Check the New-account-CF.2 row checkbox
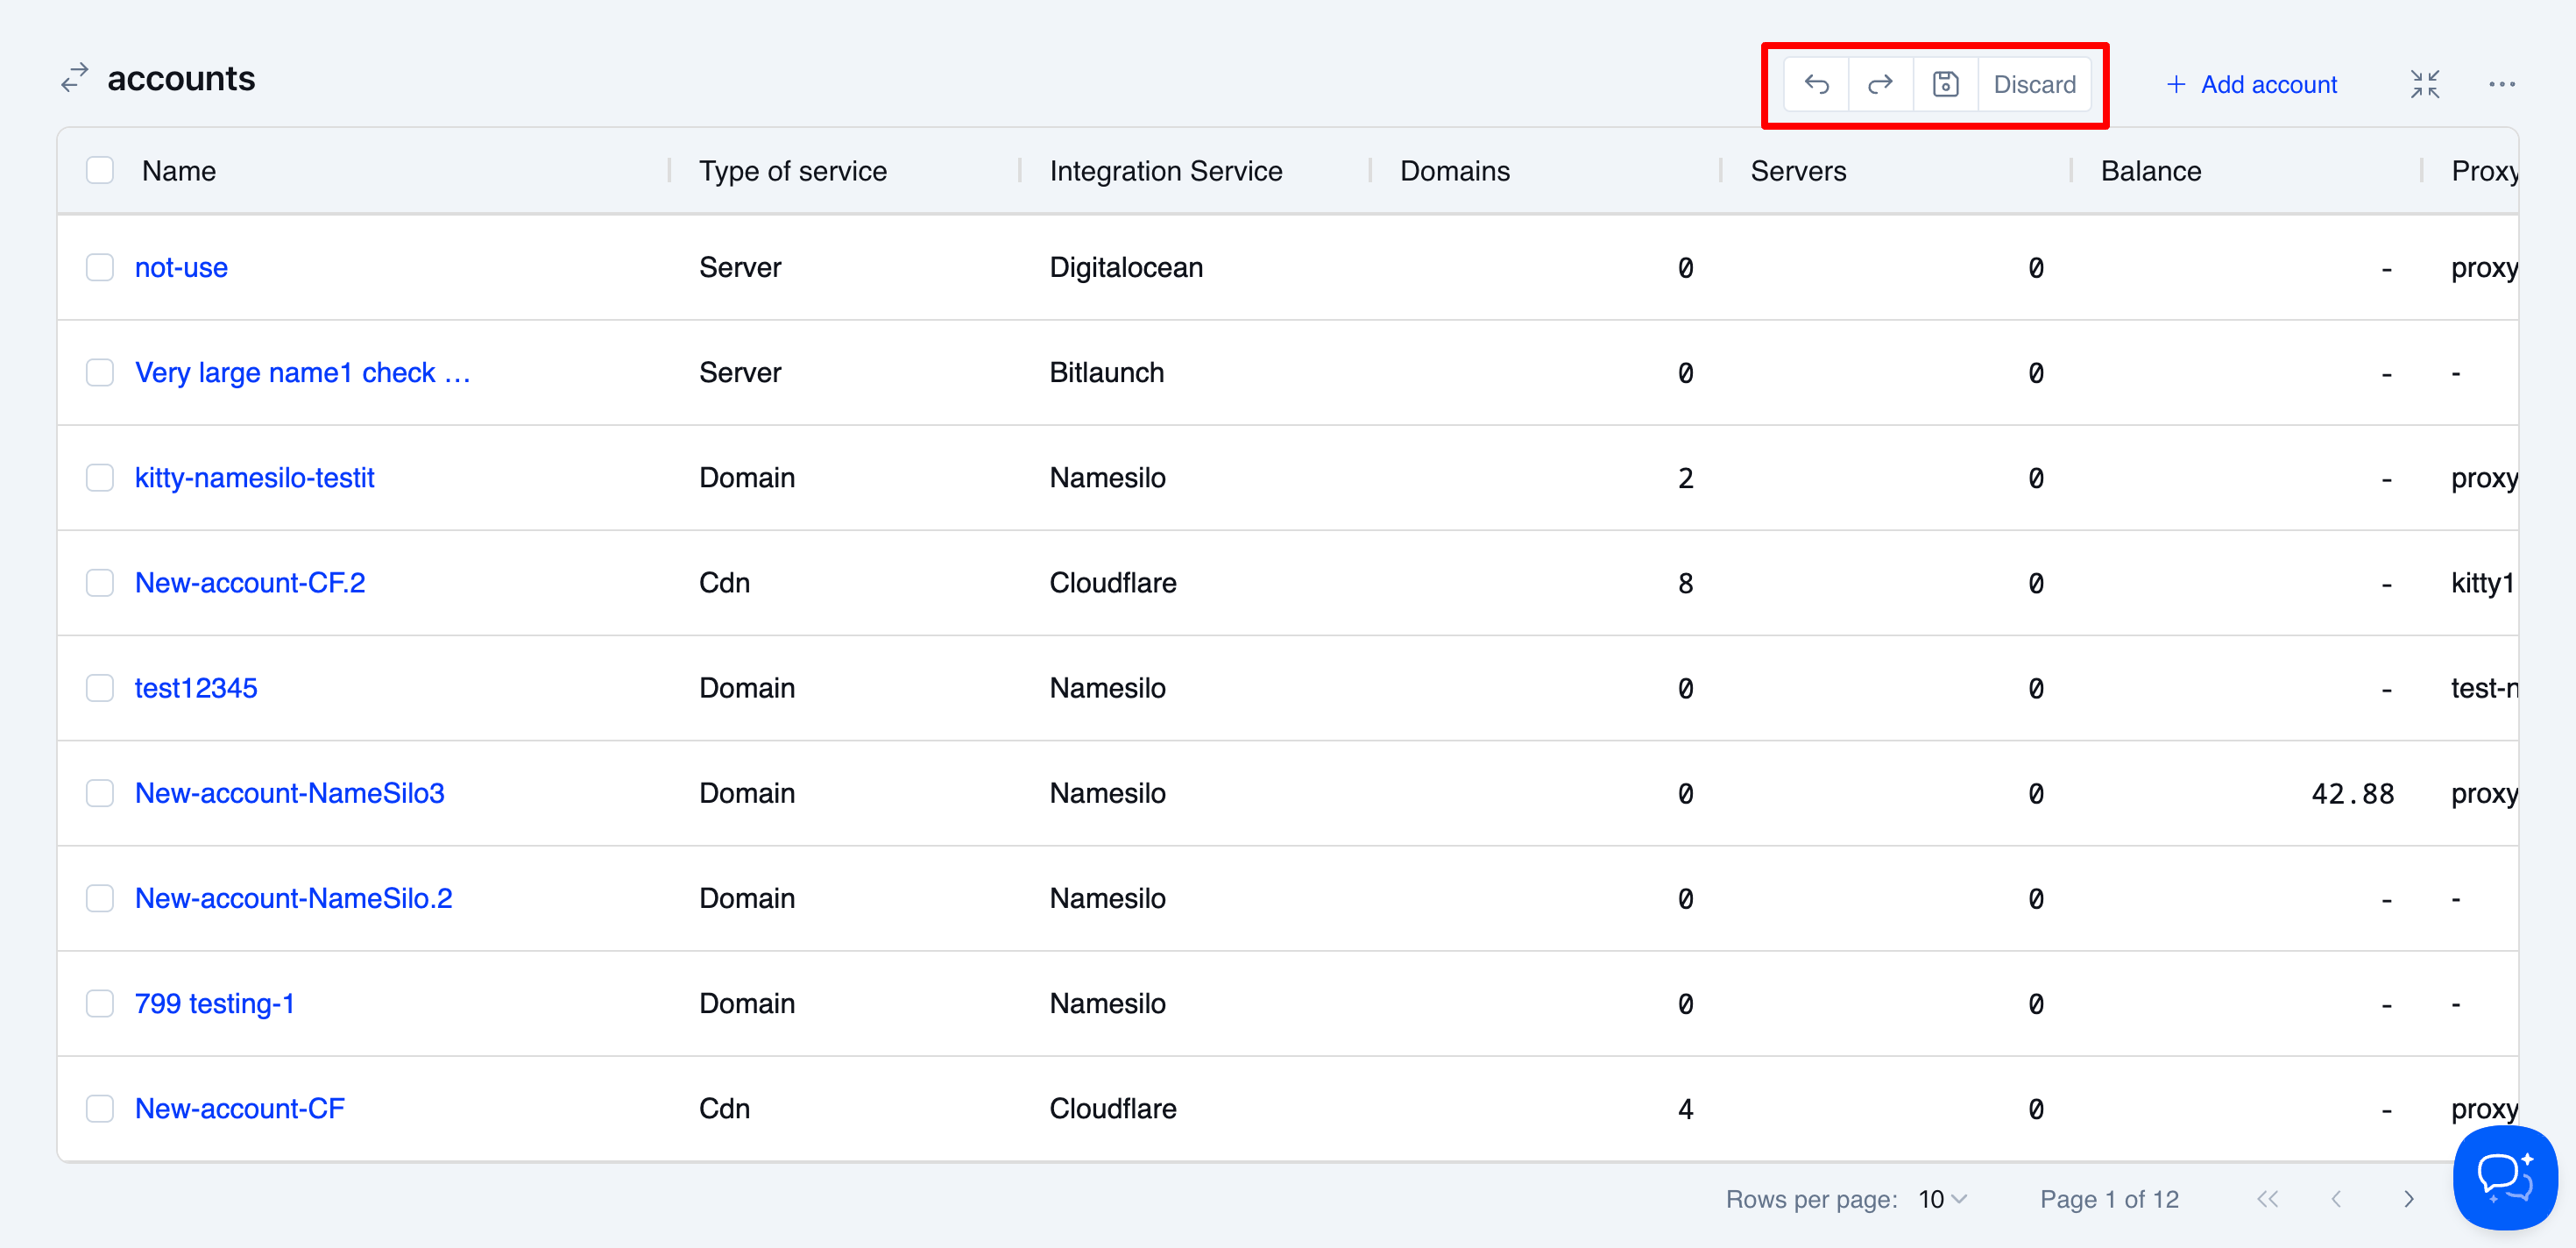 pos(100,582)
